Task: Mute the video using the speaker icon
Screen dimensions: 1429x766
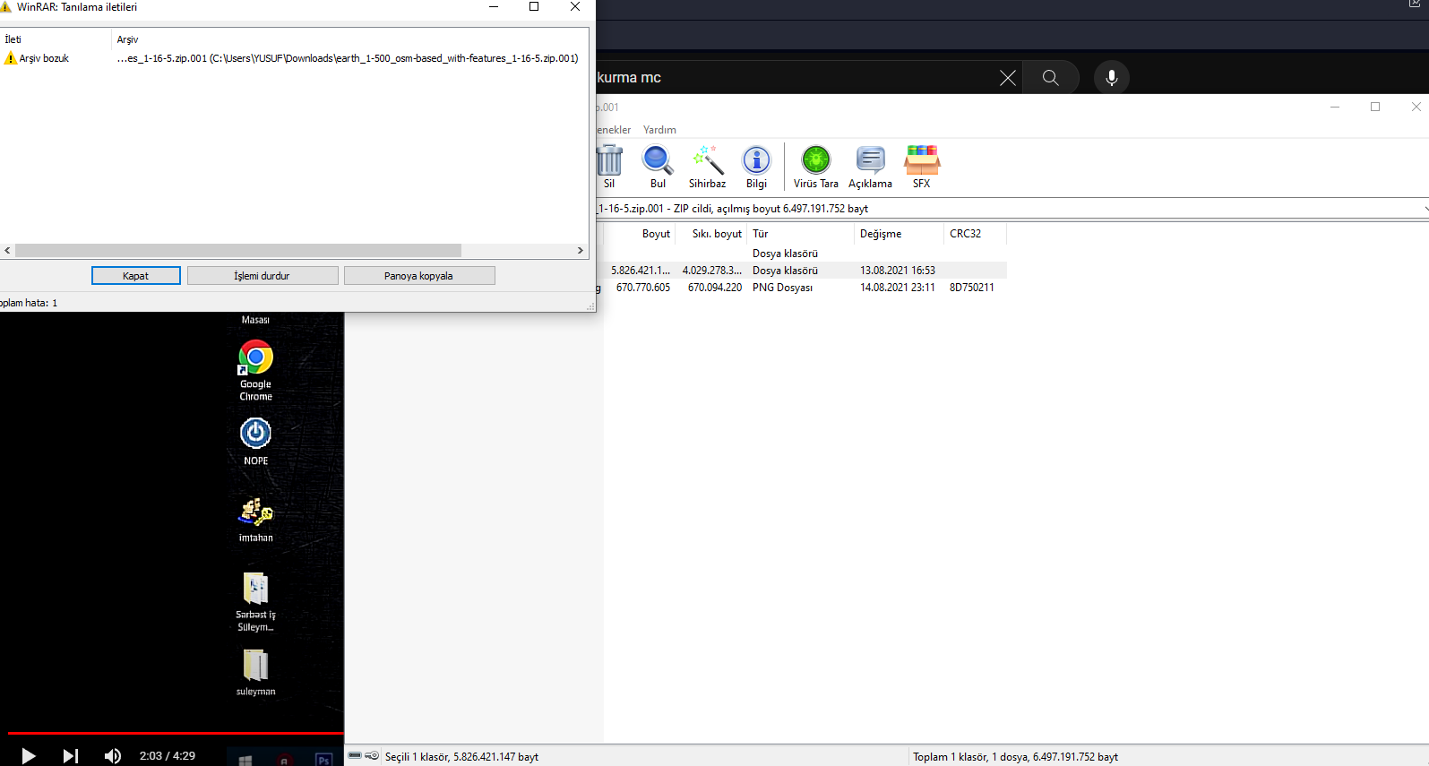Action: [112, 756]
